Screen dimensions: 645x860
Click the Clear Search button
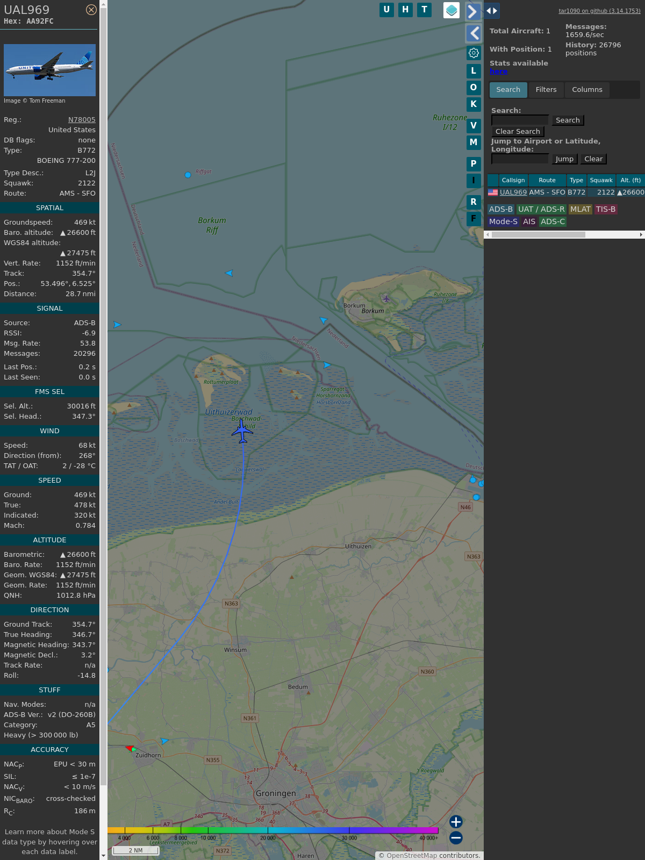(x=518, y=132)
